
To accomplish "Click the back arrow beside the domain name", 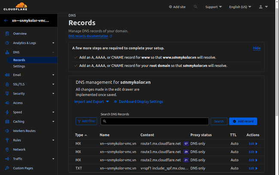I will 6,21.
